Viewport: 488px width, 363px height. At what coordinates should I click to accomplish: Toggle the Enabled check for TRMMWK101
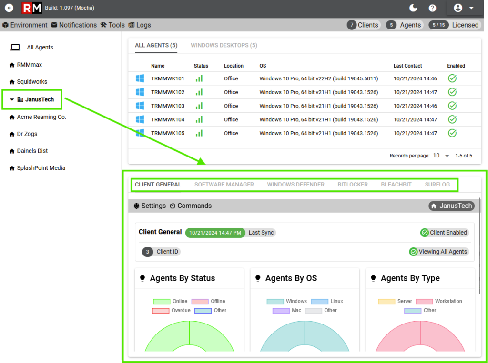(x=452, y=78)
